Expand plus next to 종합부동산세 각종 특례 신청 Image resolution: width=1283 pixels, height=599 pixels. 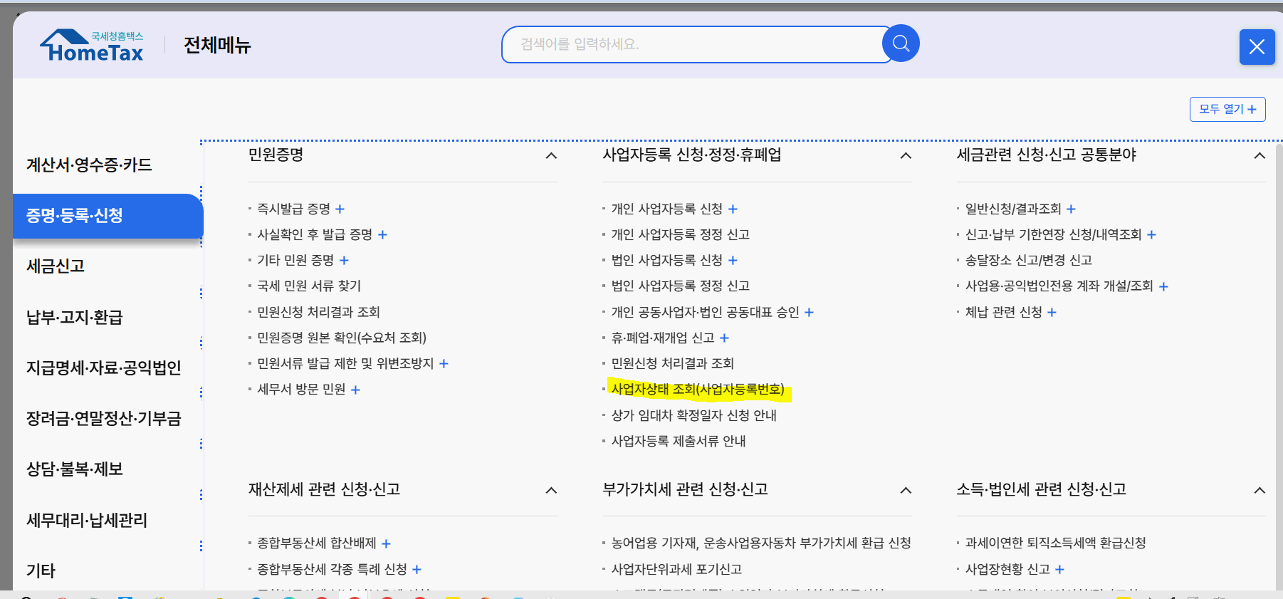(417, 569)
